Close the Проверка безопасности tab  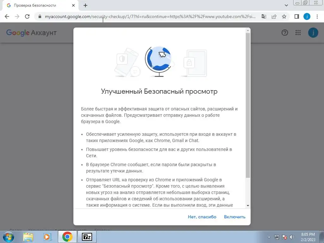(73, 6)
